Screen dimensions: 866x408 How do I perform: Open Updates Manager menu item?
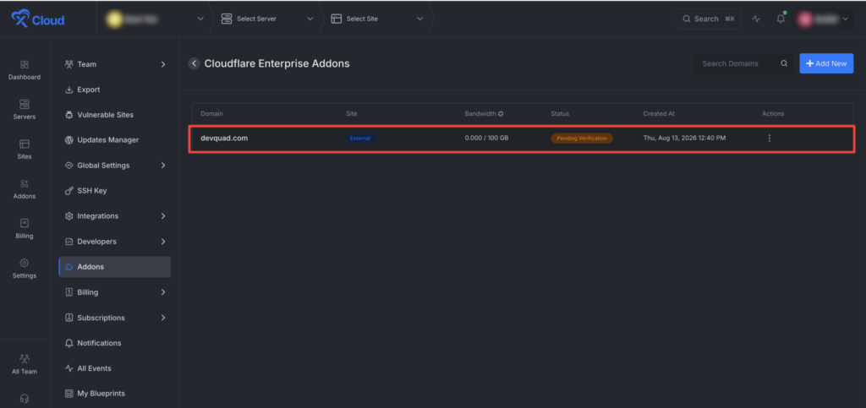pos(115,140)
